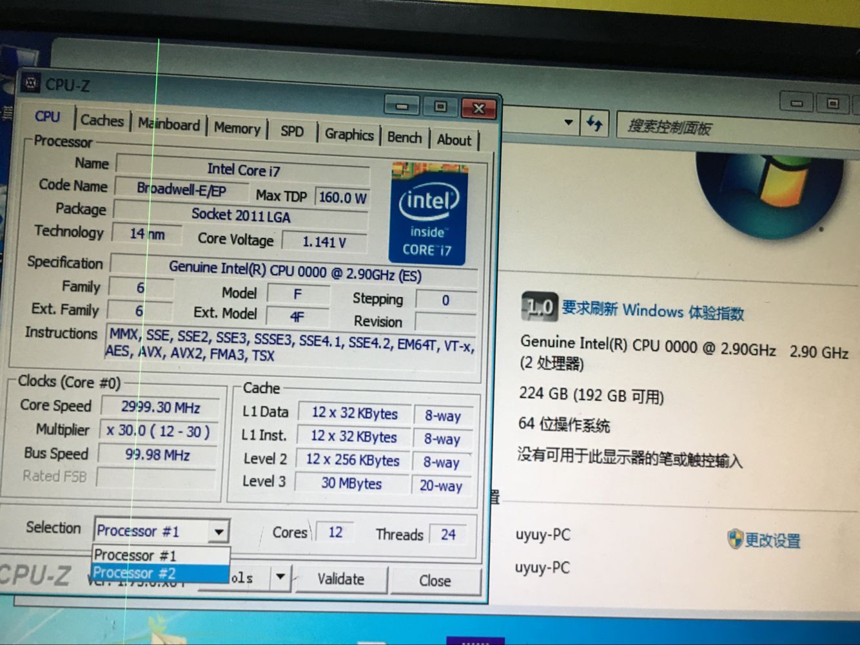This screenshot has height=645, width=860.
Task: Minimize the Control Panel window
Action: point(797,103)
